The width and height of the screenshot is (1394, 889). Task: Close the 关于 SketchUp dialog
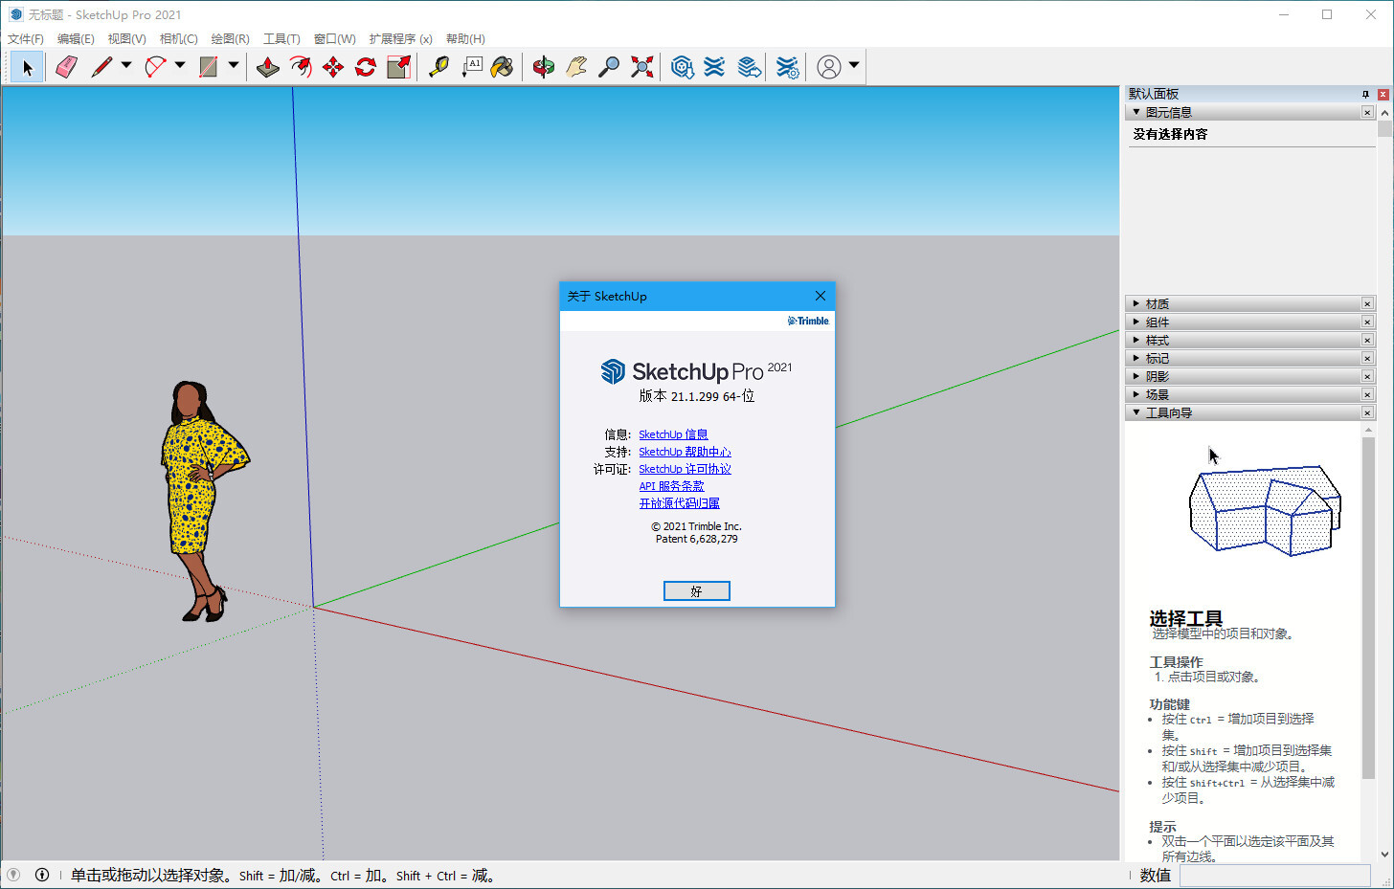pyautogui.click(x=821, y=296)
